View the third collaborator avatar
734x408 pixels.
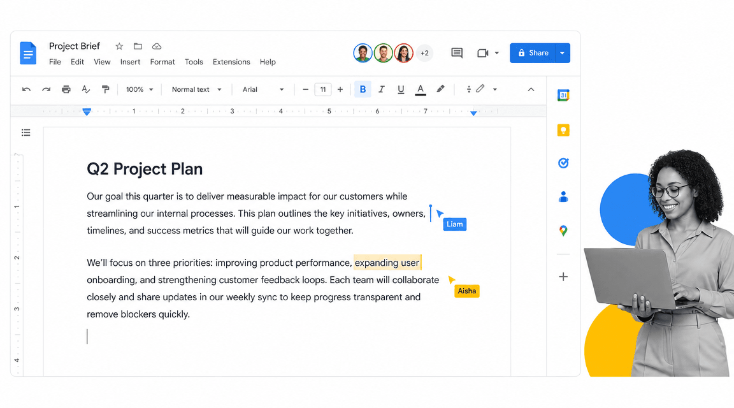coord(403,53)
